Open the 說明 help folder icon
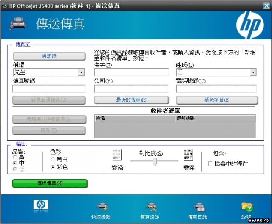The image size is (272, 224). (x=247, y=207)
